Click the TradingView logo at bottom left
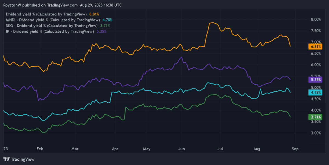The height and width of the screenshot is (165, 329). pyautogui.click(x=19, y=159)
